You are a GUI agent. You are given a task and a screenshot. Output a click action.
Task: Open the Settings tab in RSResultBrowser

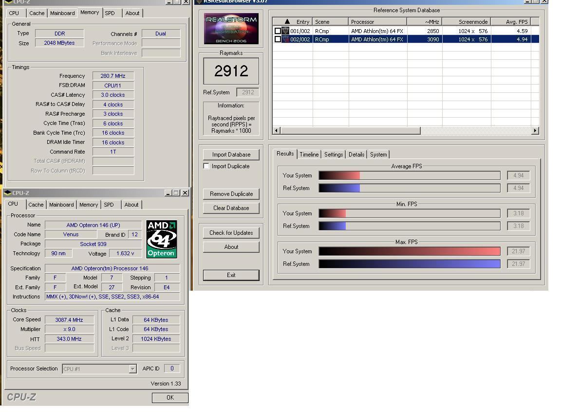(334, 154)
